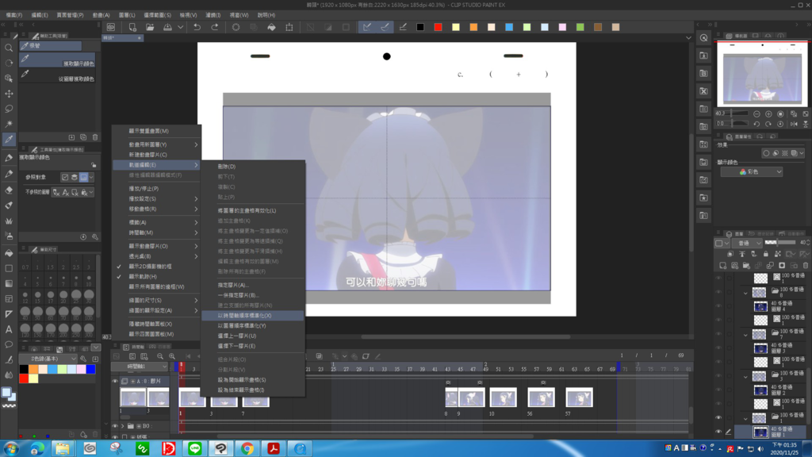Click the lock layer icon in layer panel
812x457 pixels.
coord(765,254)
